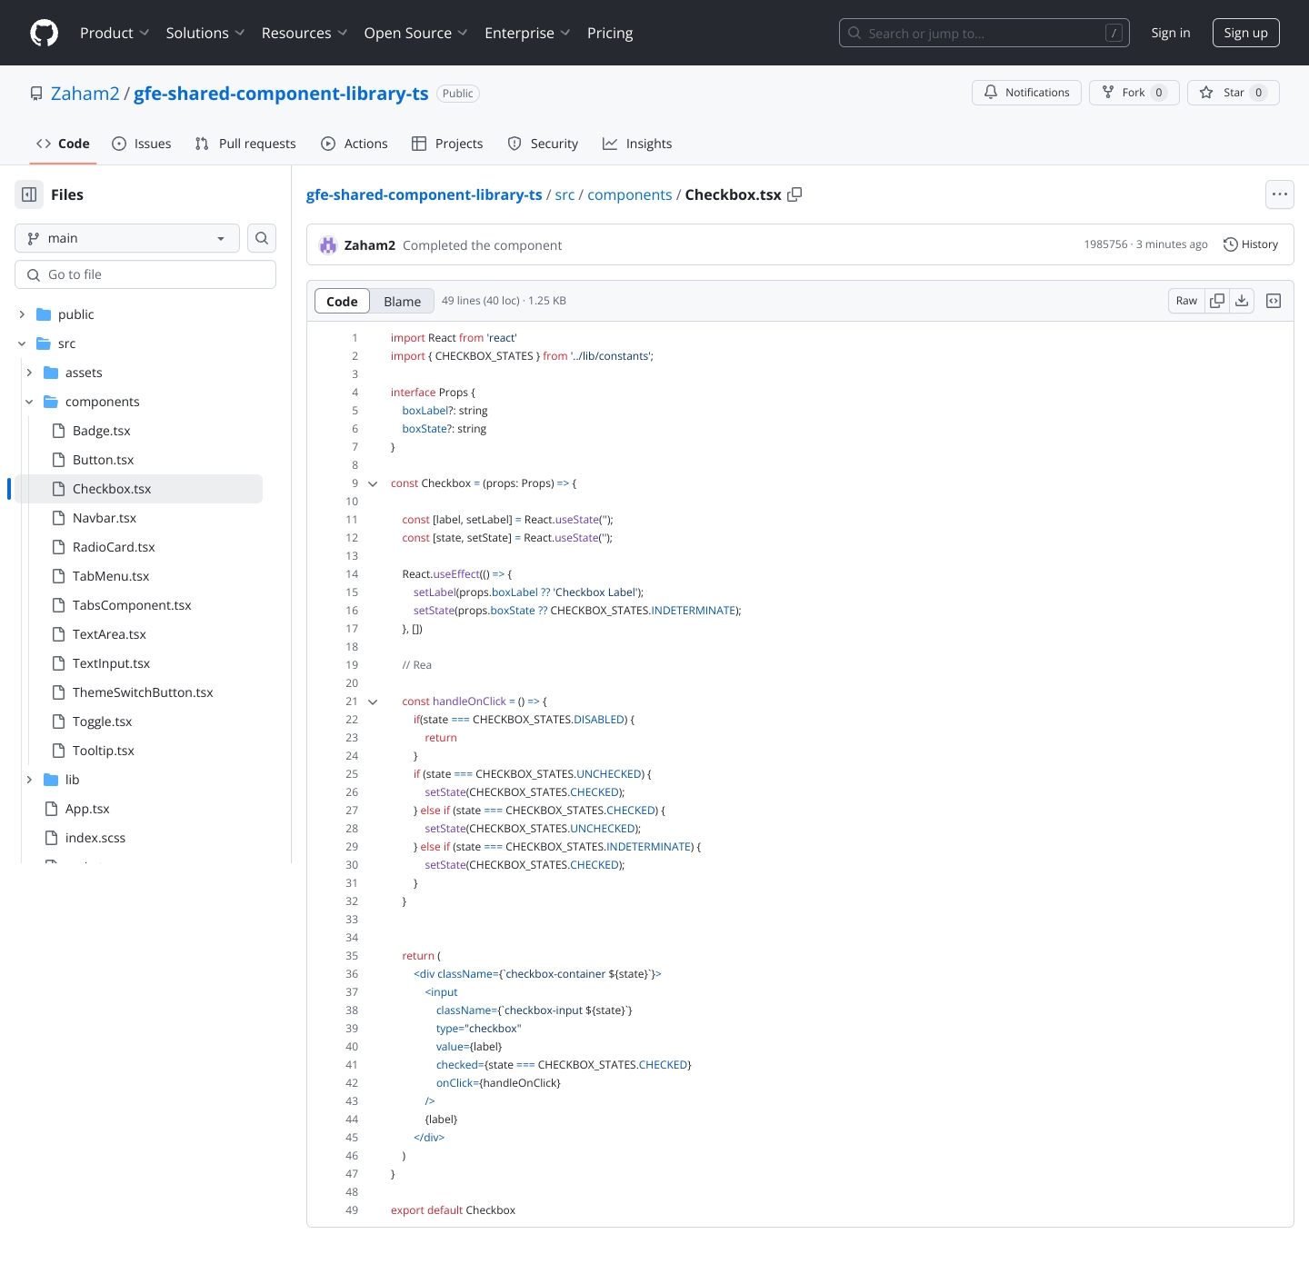Search files in repository with magnifier button
This screenshot has height=1264, width=1309.
262,238
